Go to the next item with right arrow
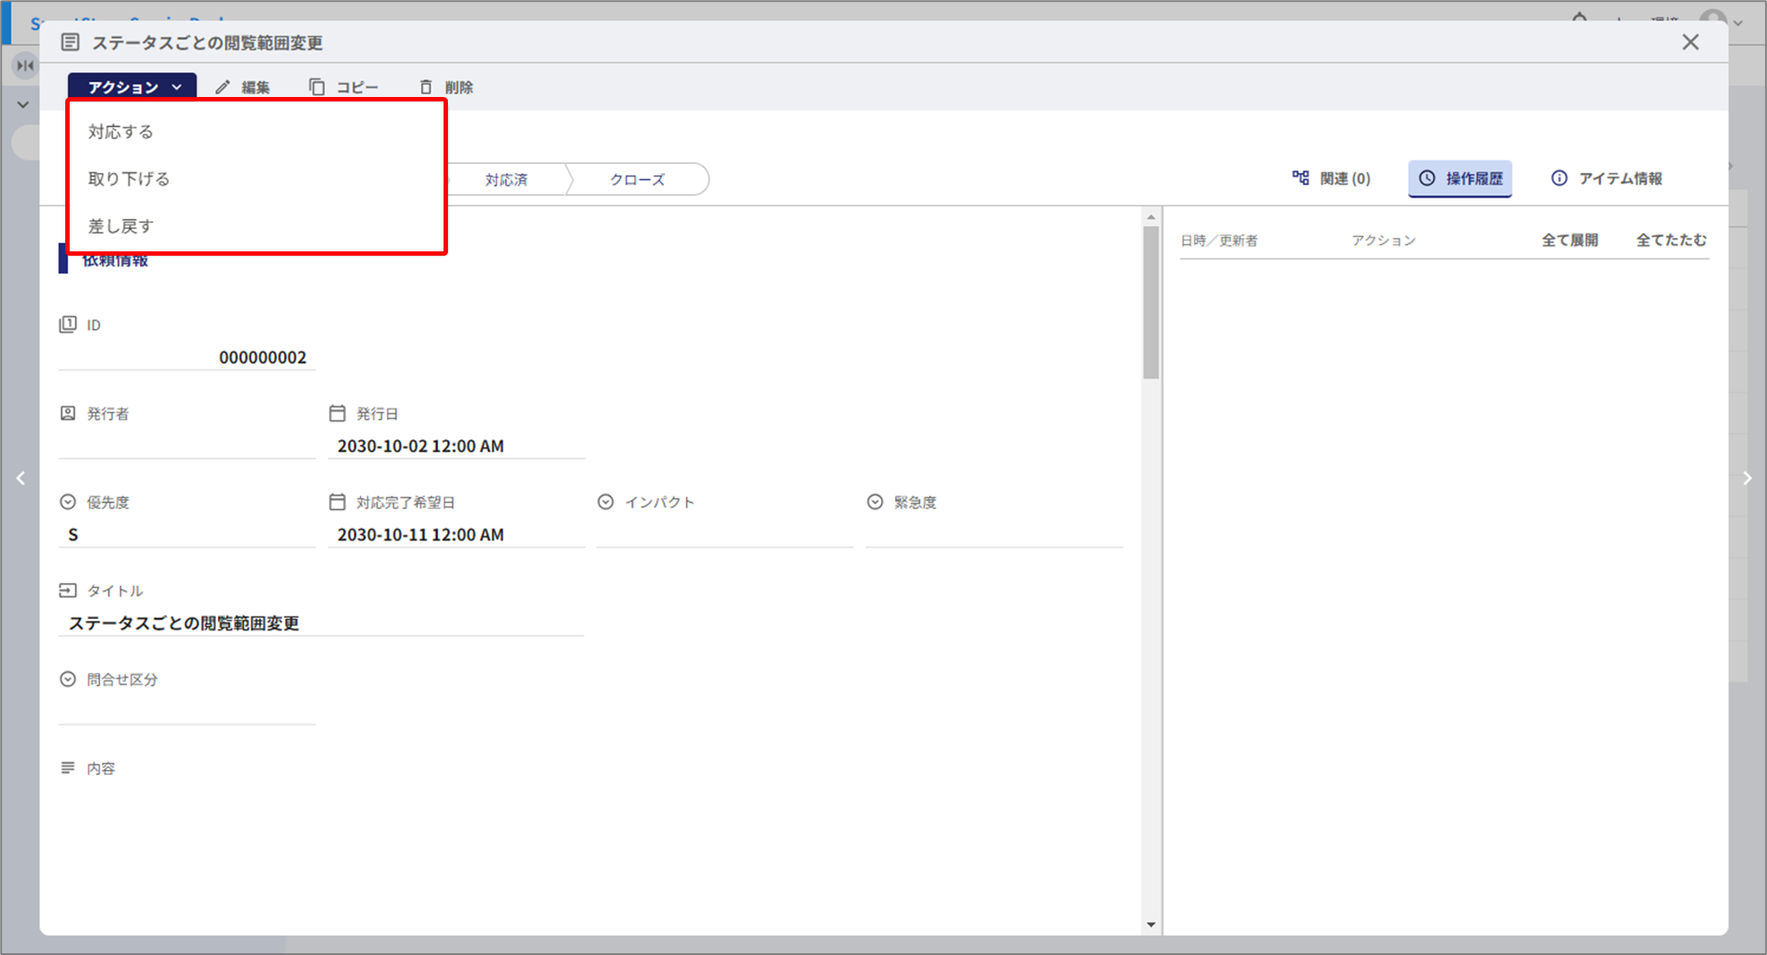This screenshot has height=955, width=1767. coord(1747,478)
